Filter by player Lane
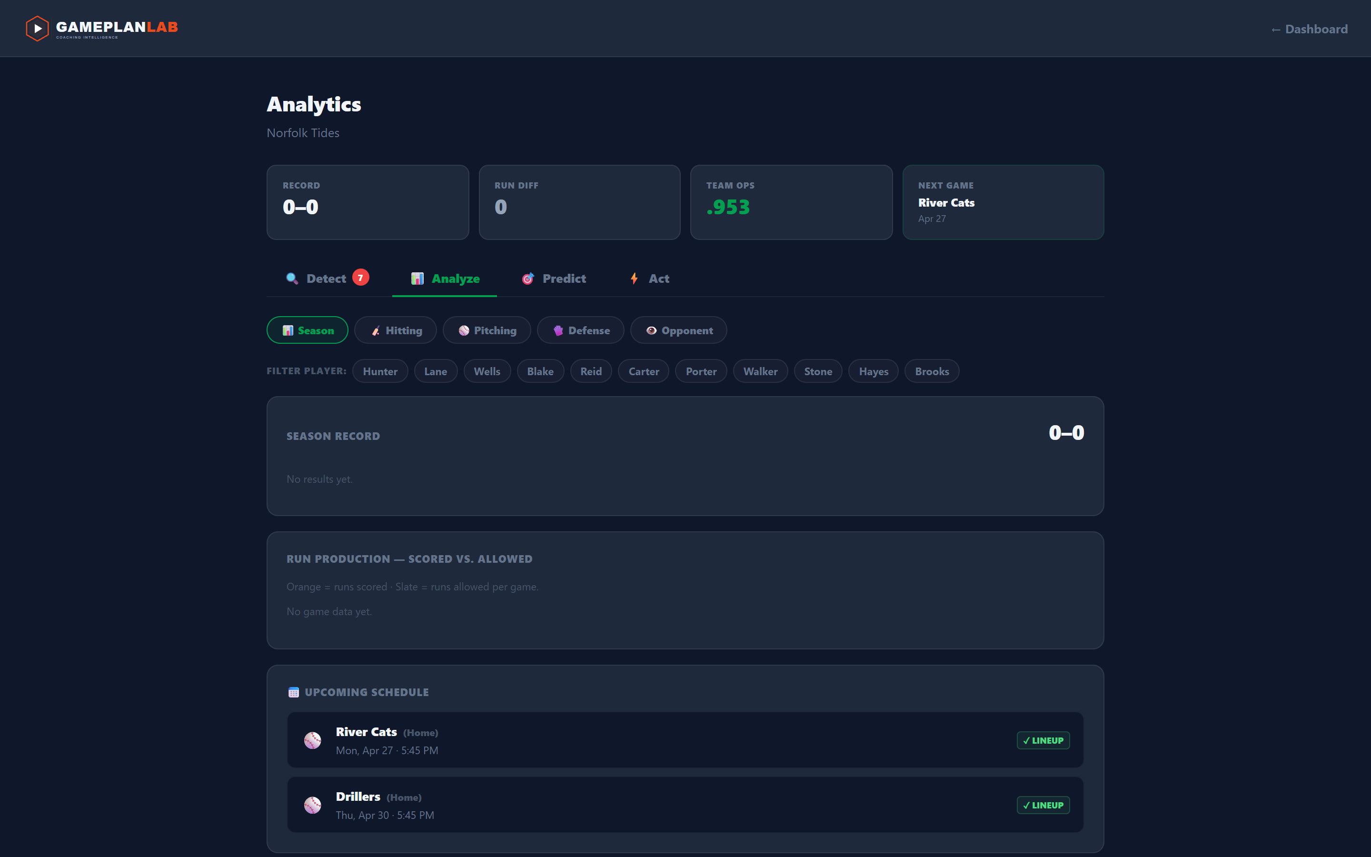This screenshot has height=857, width=1371. click(436, 371)
